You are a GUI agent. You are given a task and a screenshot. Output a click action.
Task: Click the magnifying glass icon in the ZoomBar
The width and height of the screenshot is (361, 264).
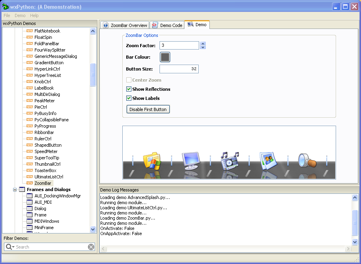(x=307, y=161)
